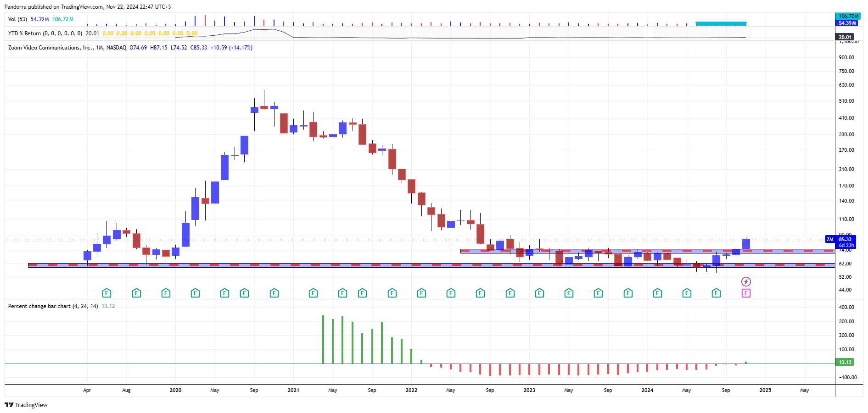Click the November 2021 earnings E marker
868x413 pixels.
tap(392, 293)
